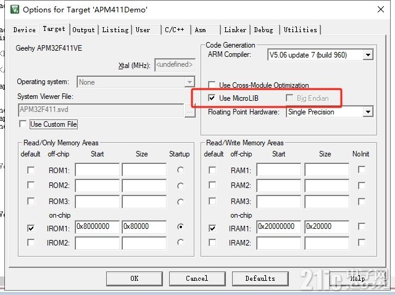The height and width of the screenshot is (295, 395).
Task: Click the IROM1 Size field 0x80000
Action: tap(144, 226)
